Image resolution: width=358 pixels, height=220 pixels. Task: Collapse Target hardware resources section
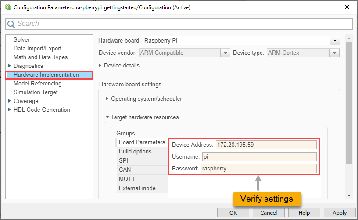tap(107, 117)
